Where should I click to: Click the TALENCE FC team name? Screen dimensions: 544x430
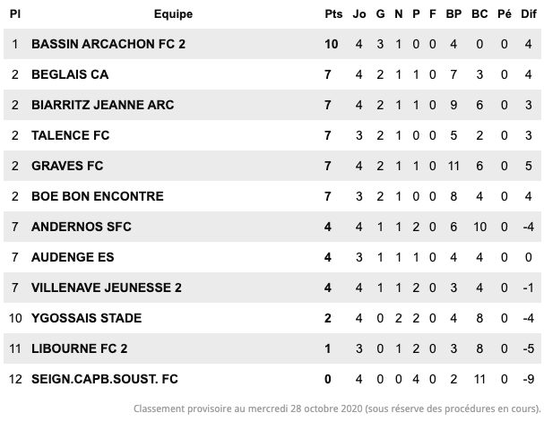pyautogui.click(x=71, y=135)
